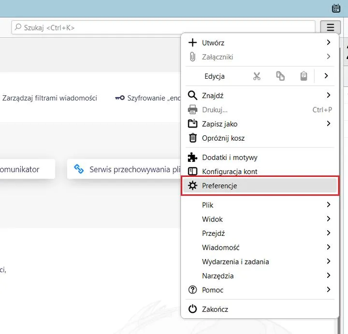Click the gear icon beside Preferencje
Image resolution: width=348 pixels, height=334 pixels.
click(x=192, y=186)
